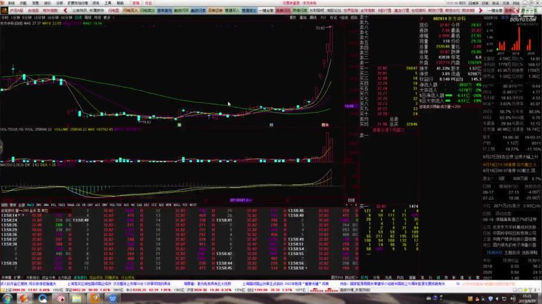Select the VOL-TDX indicator tab
This screenshot has height=304, width=542.
click(115, 205)
